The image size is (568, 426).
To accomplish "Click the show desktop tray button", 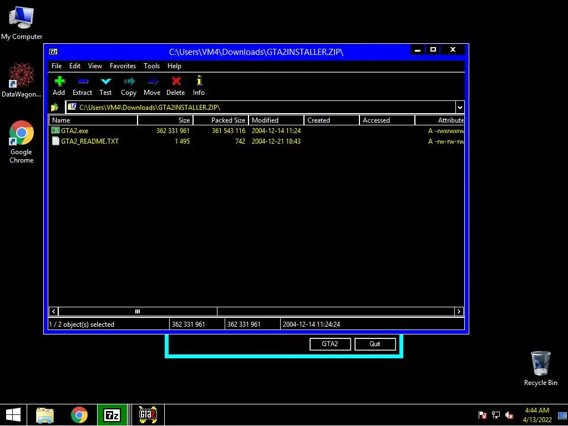I will tap(562, 415).
